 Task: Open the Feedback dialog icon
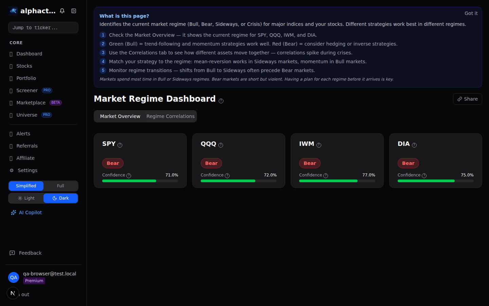(x=12, y=253)
